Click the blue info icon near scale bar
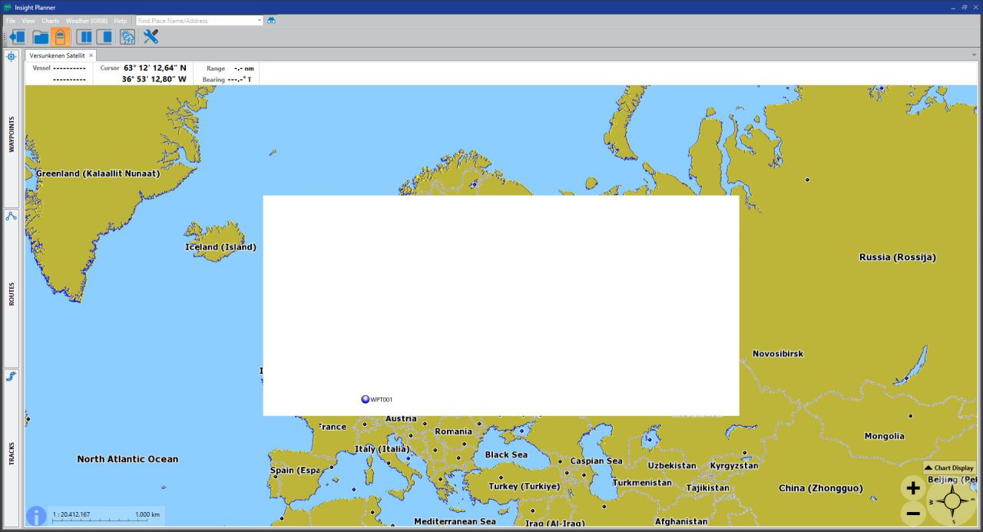 [x=36, y=515]
